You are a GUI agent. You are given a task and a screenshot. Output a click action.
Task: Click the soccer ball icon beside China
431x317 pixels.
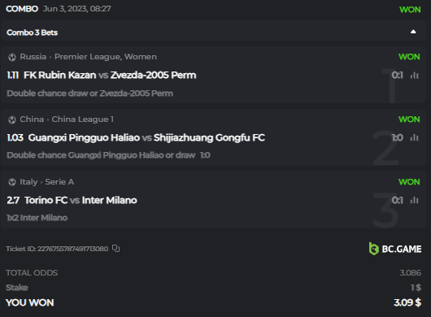(12, 119)
